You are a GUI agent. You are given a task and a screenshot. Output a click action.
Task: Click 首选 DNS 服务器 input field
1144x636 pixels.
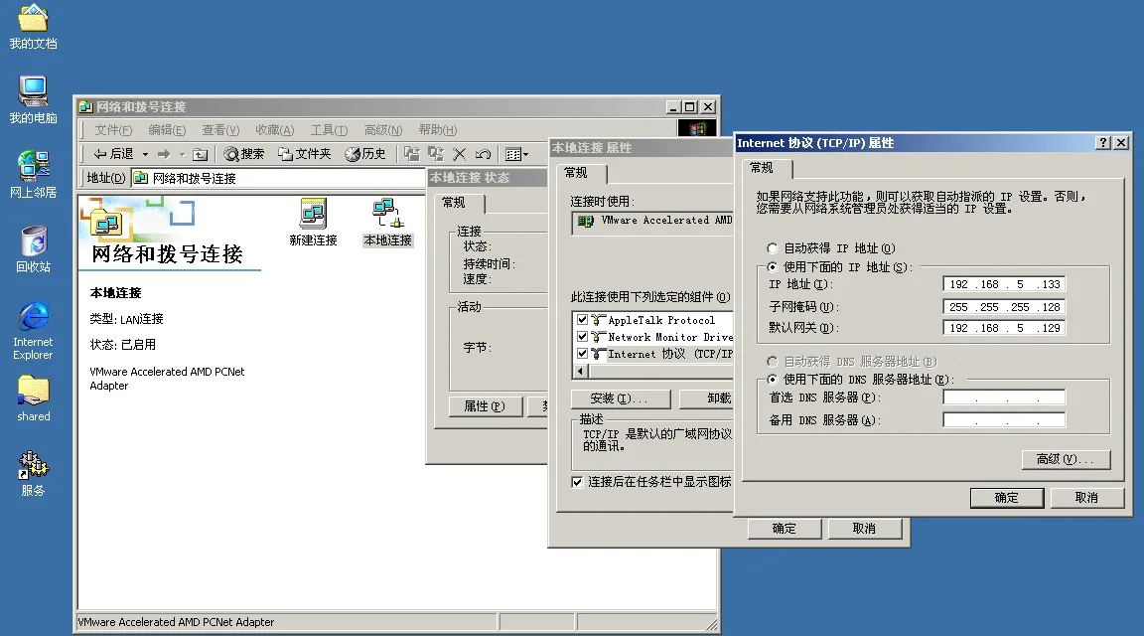[1004, 397]
